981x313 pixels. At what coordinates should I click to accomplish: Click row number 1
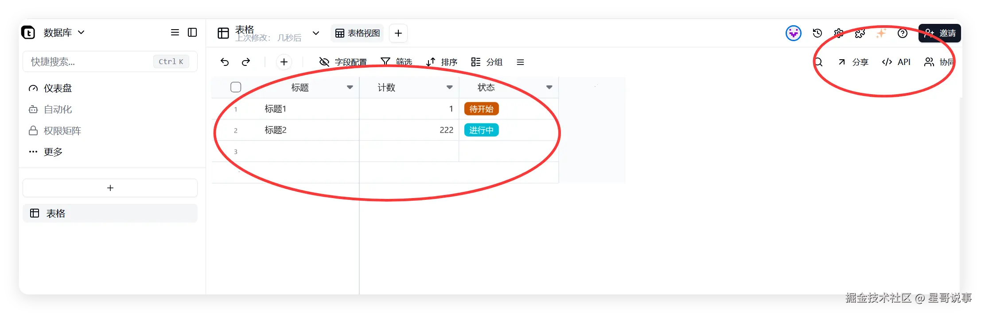coord(236,109)
